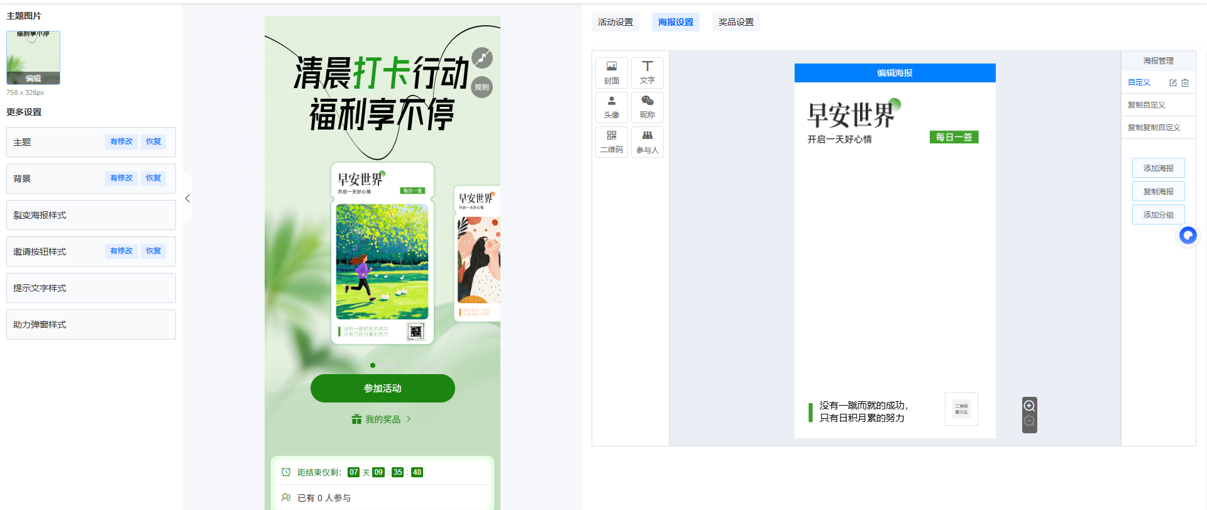Collapse the left settings panel arrow
1207x510 pixels.
187,199
